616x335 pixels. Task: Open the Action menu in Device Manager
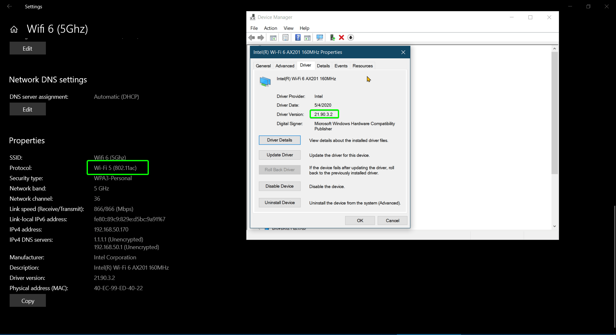pos(270,28)
